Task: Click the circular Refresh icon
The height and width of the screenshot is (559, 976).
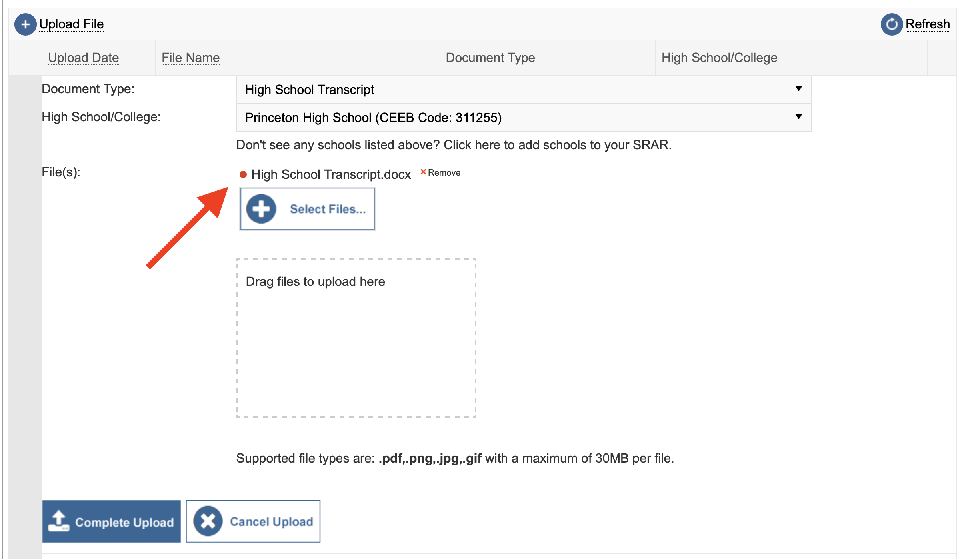Action: tap(891, 24)
